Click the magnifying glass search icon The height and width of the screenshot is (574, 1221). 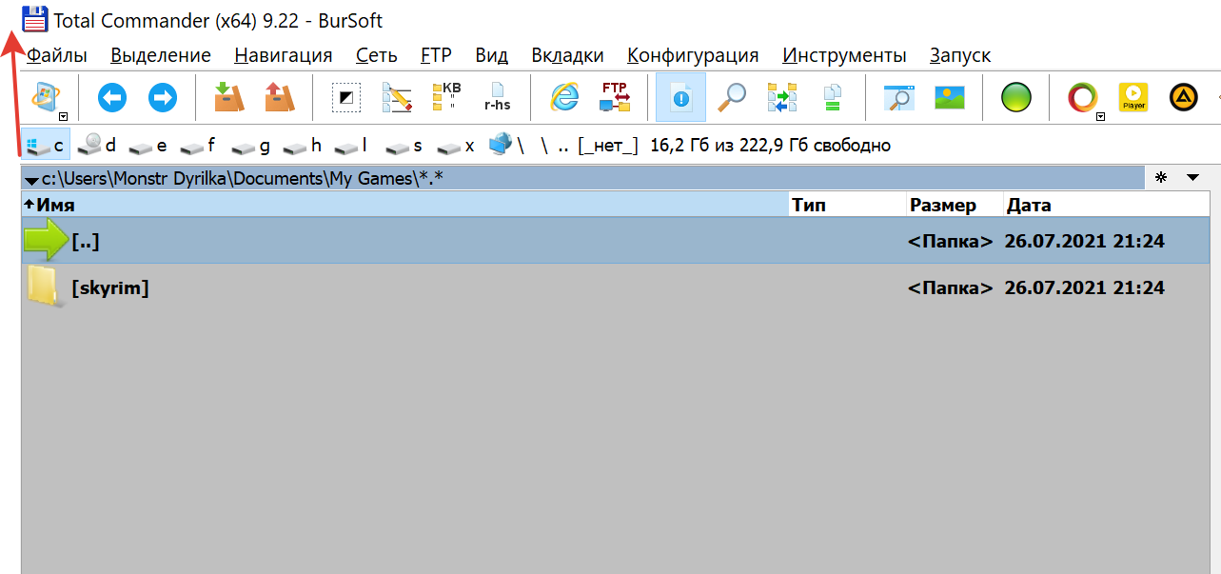coord(732,97)
